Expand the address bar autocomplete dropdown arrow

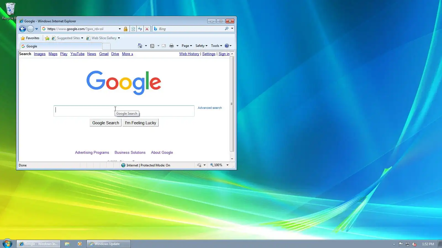point(120,29)
